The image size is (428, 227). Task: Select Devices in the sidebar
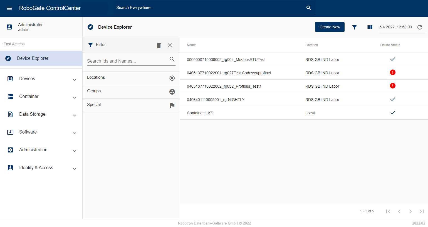pyautogui.click(x=41, y=79)
